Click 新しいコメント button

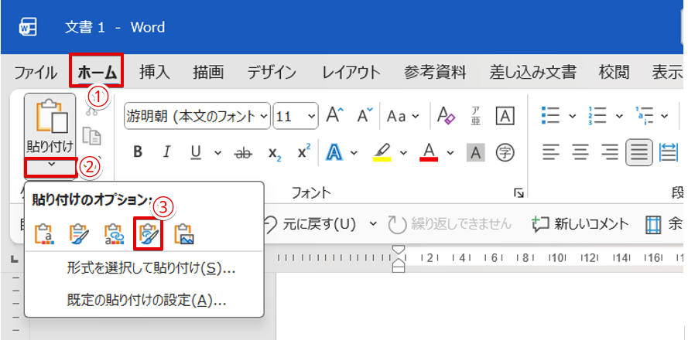coord(581,224)
